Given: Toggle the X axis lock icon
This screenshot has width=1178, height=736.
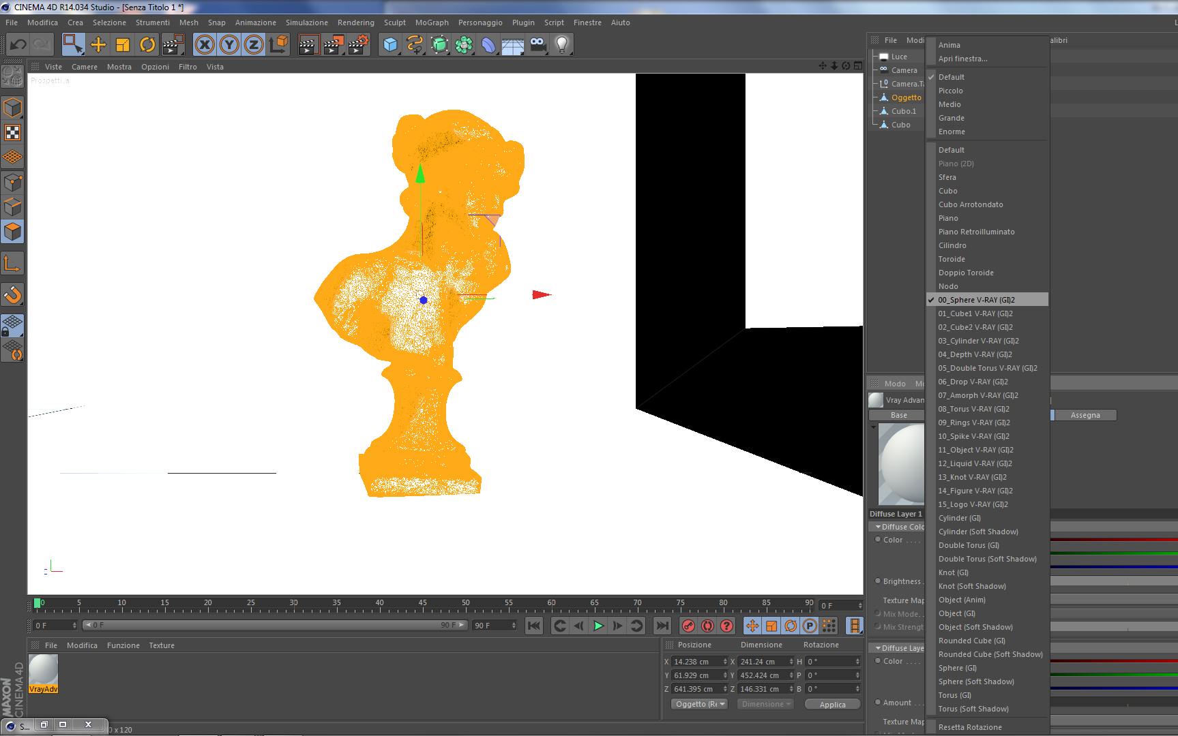Looking at the screenshot, I should click(x=205, y=45).
